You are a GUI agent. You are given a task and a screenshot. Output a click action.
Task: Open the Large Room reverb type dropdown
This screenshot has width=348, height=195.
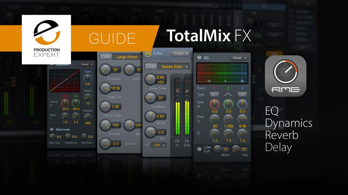(128, 57)
